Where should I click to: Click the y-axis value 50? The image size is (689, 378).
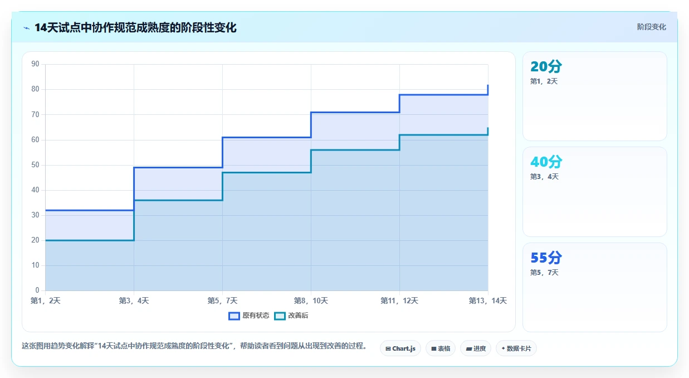click(x=35, y=165)
